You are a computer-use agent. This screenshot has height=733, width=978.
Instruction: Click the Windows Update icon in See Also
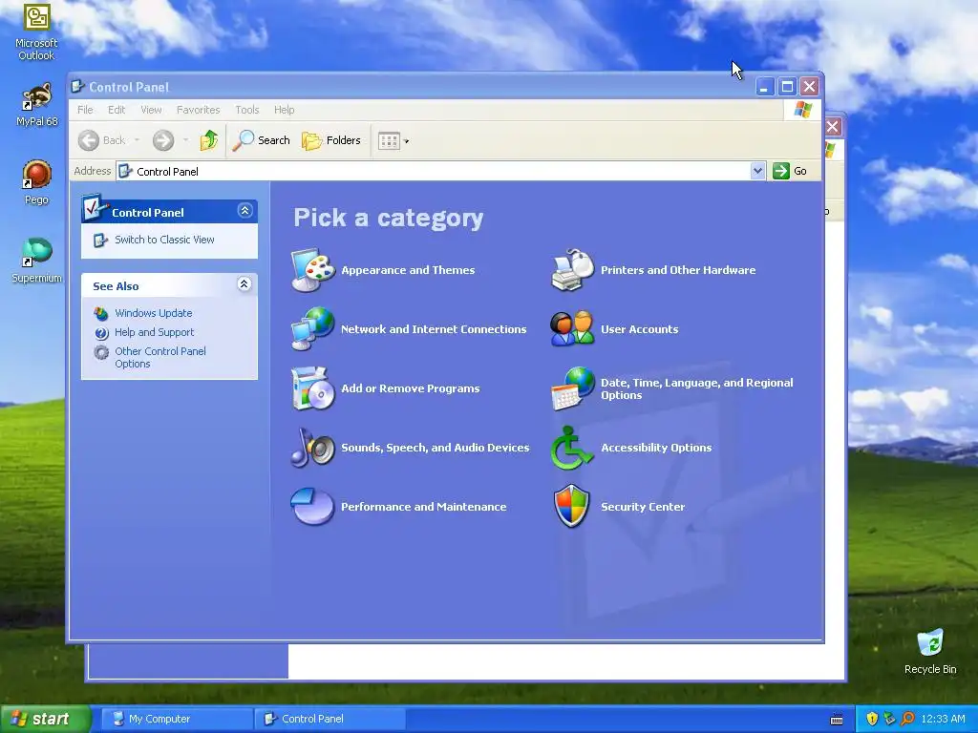[x=101, y=313]
